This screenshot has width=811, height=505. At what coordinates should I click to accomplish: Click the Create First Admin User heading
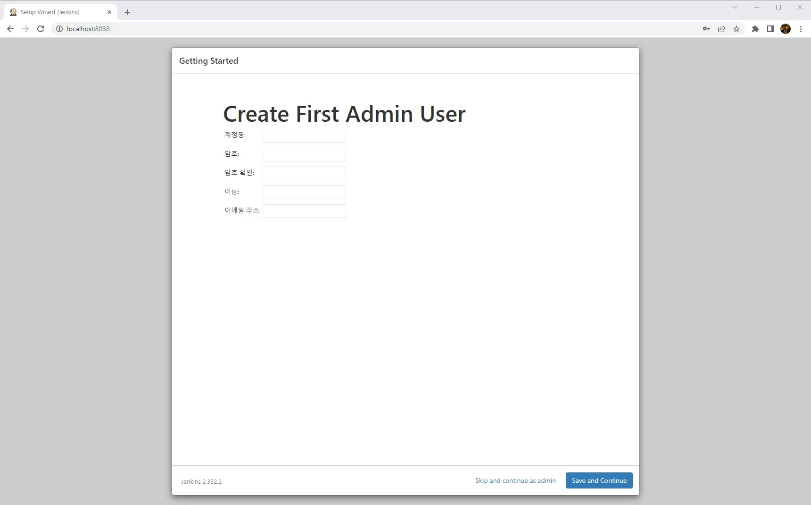point(344,114)
